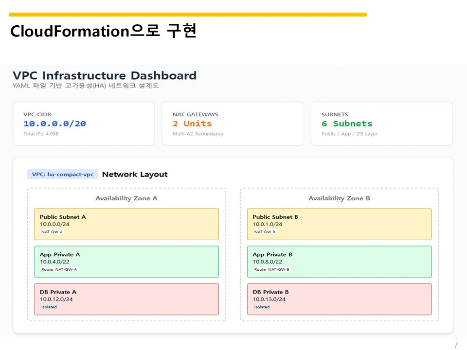Select the DB Private A name
This screenshot has width=467, height=350.
point(58,292)
